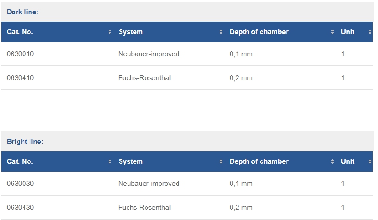Click the Bright line section title
This screenshot has height=220, width=378.
pos(25,142)
